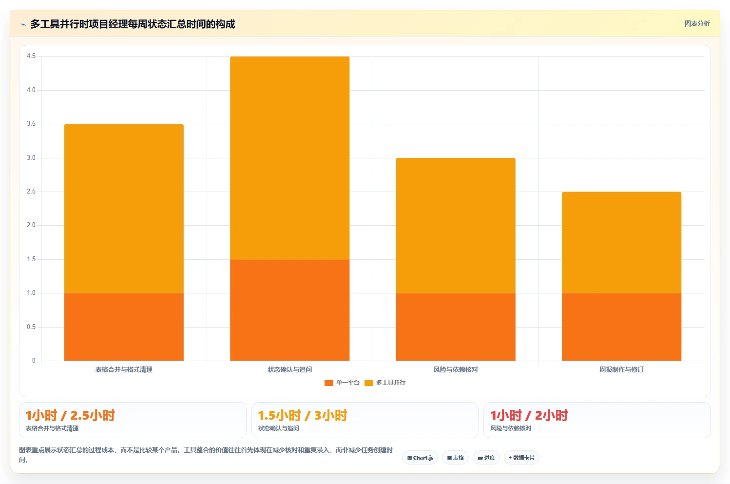Click the y-axis tick value 4.5
Screen dimensions: 730x484
coord(31,56)
